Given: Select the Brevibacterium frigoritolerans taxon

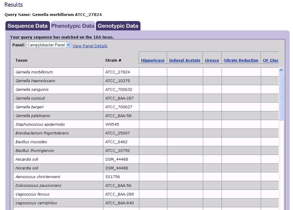Looking at the screenshot, I should 42,133.
